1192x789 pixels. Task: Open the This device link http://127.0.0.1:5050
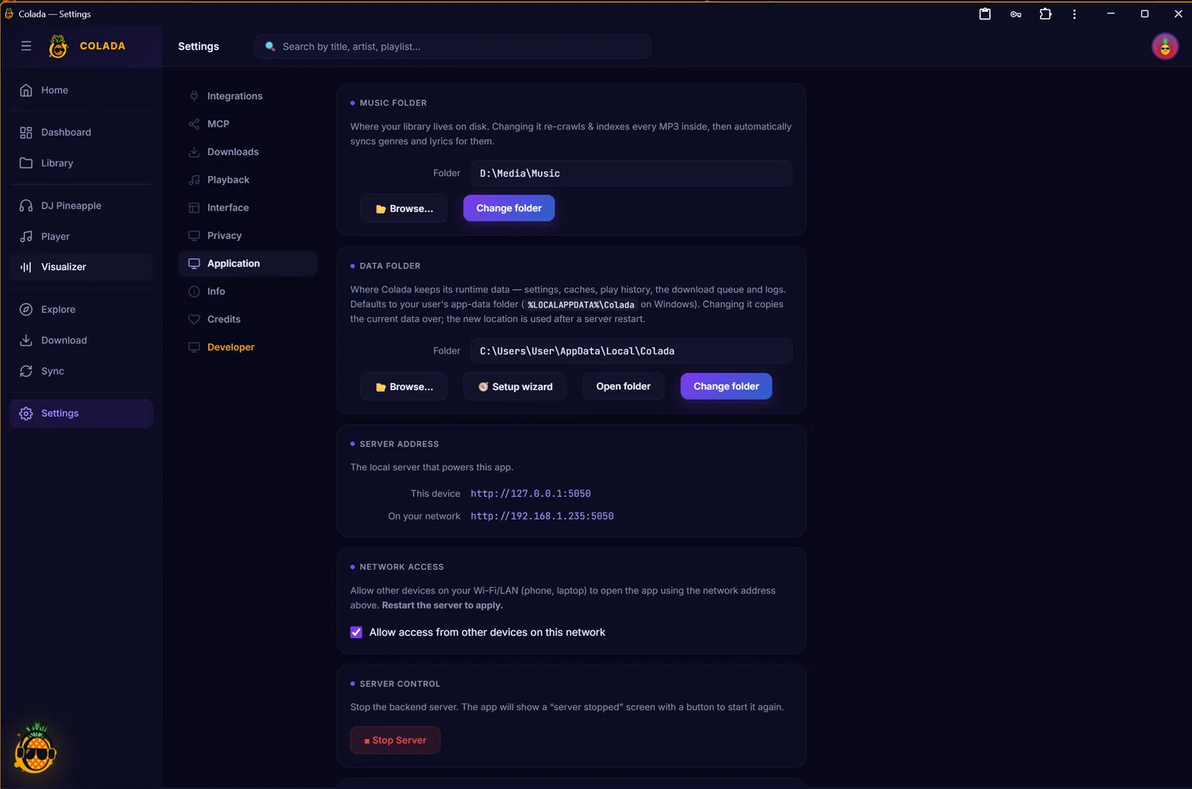coord(530,493)
